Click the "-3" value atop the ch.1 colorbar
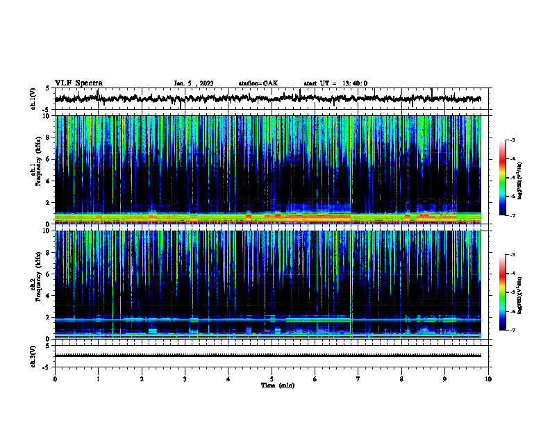The height and width of the screenshot is (425, 550). click(x=512, y=140)
